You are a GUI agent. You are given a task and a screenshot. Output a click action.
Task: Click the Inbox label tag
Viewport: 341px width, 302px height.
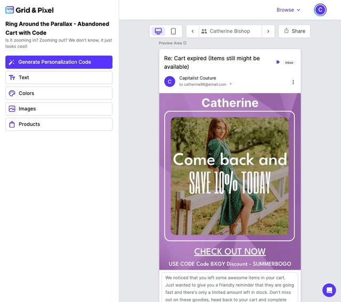coord(289,63)
